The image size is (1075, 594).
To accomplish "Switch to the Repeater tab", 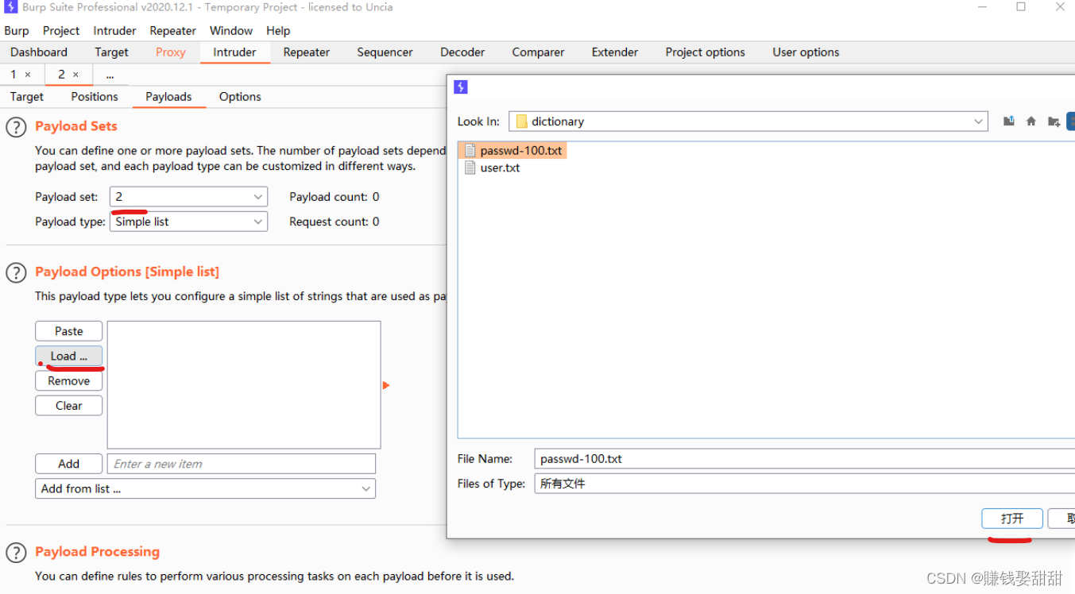I will tap(307, 52).
